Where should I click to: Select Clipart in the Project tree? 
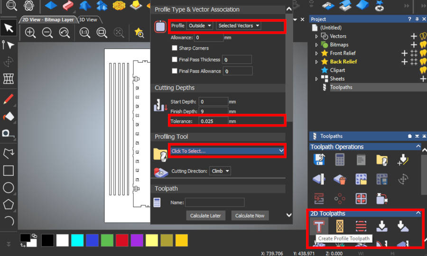[337, 70]
